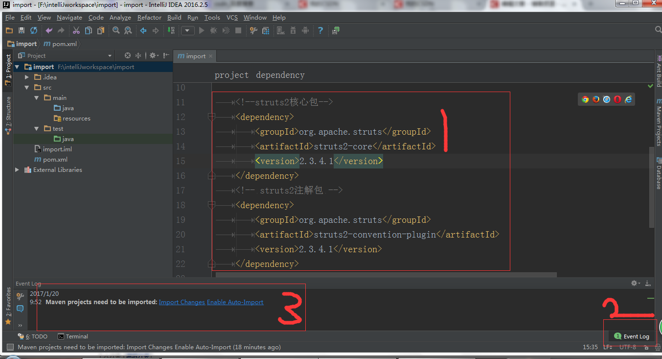Toggle the Maven Projects side panel
The image size is (662, 359).
tap(659, 122)
